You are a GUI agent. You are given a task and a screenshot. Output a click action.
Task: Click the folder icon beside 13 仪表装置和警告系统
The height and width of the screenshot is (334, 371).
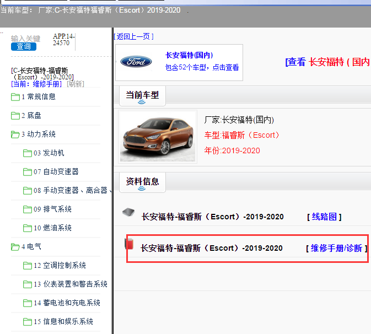click(x=28, y=284)
